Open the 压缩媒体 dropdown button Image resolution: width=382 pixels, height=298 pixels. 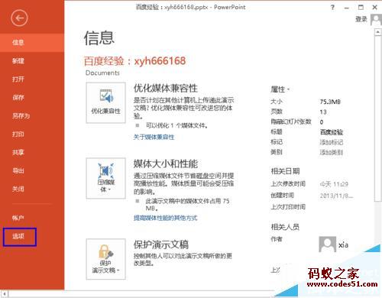click(x=105, y=178)
